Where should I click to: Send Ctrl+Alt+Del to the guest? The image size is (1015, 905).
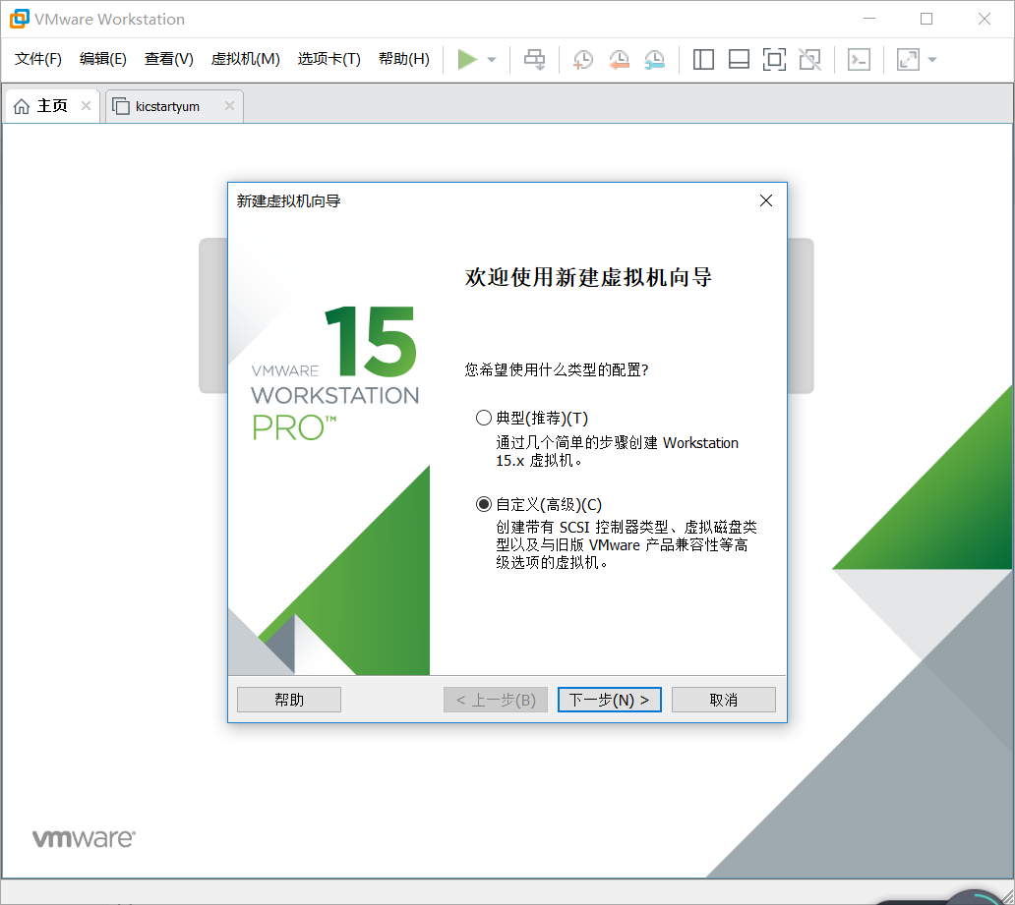(534, 59)
